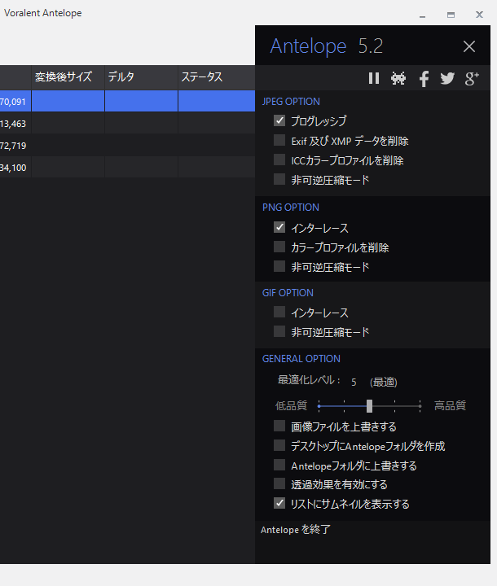Click the optimization level slider handle

369,406
